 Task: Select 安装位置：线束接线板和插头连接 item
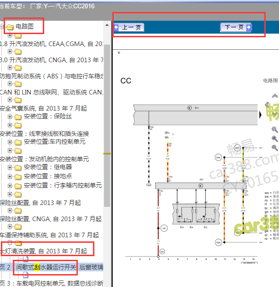[45, 134]
